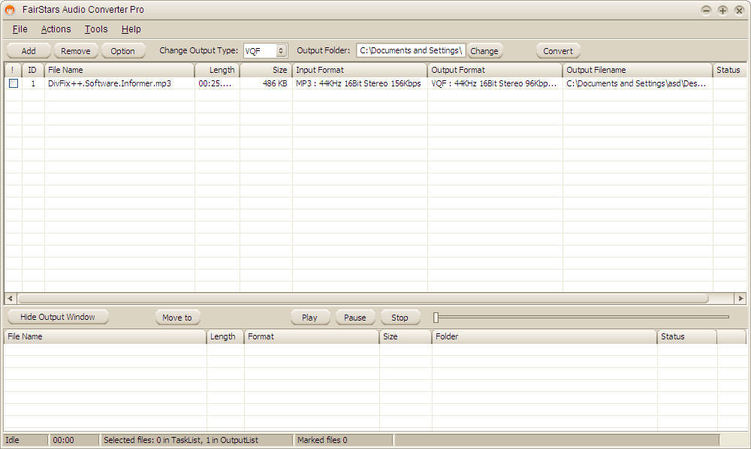Click the output list Format header
This screenshot has height=449, width=751.
tap(312, 336)
